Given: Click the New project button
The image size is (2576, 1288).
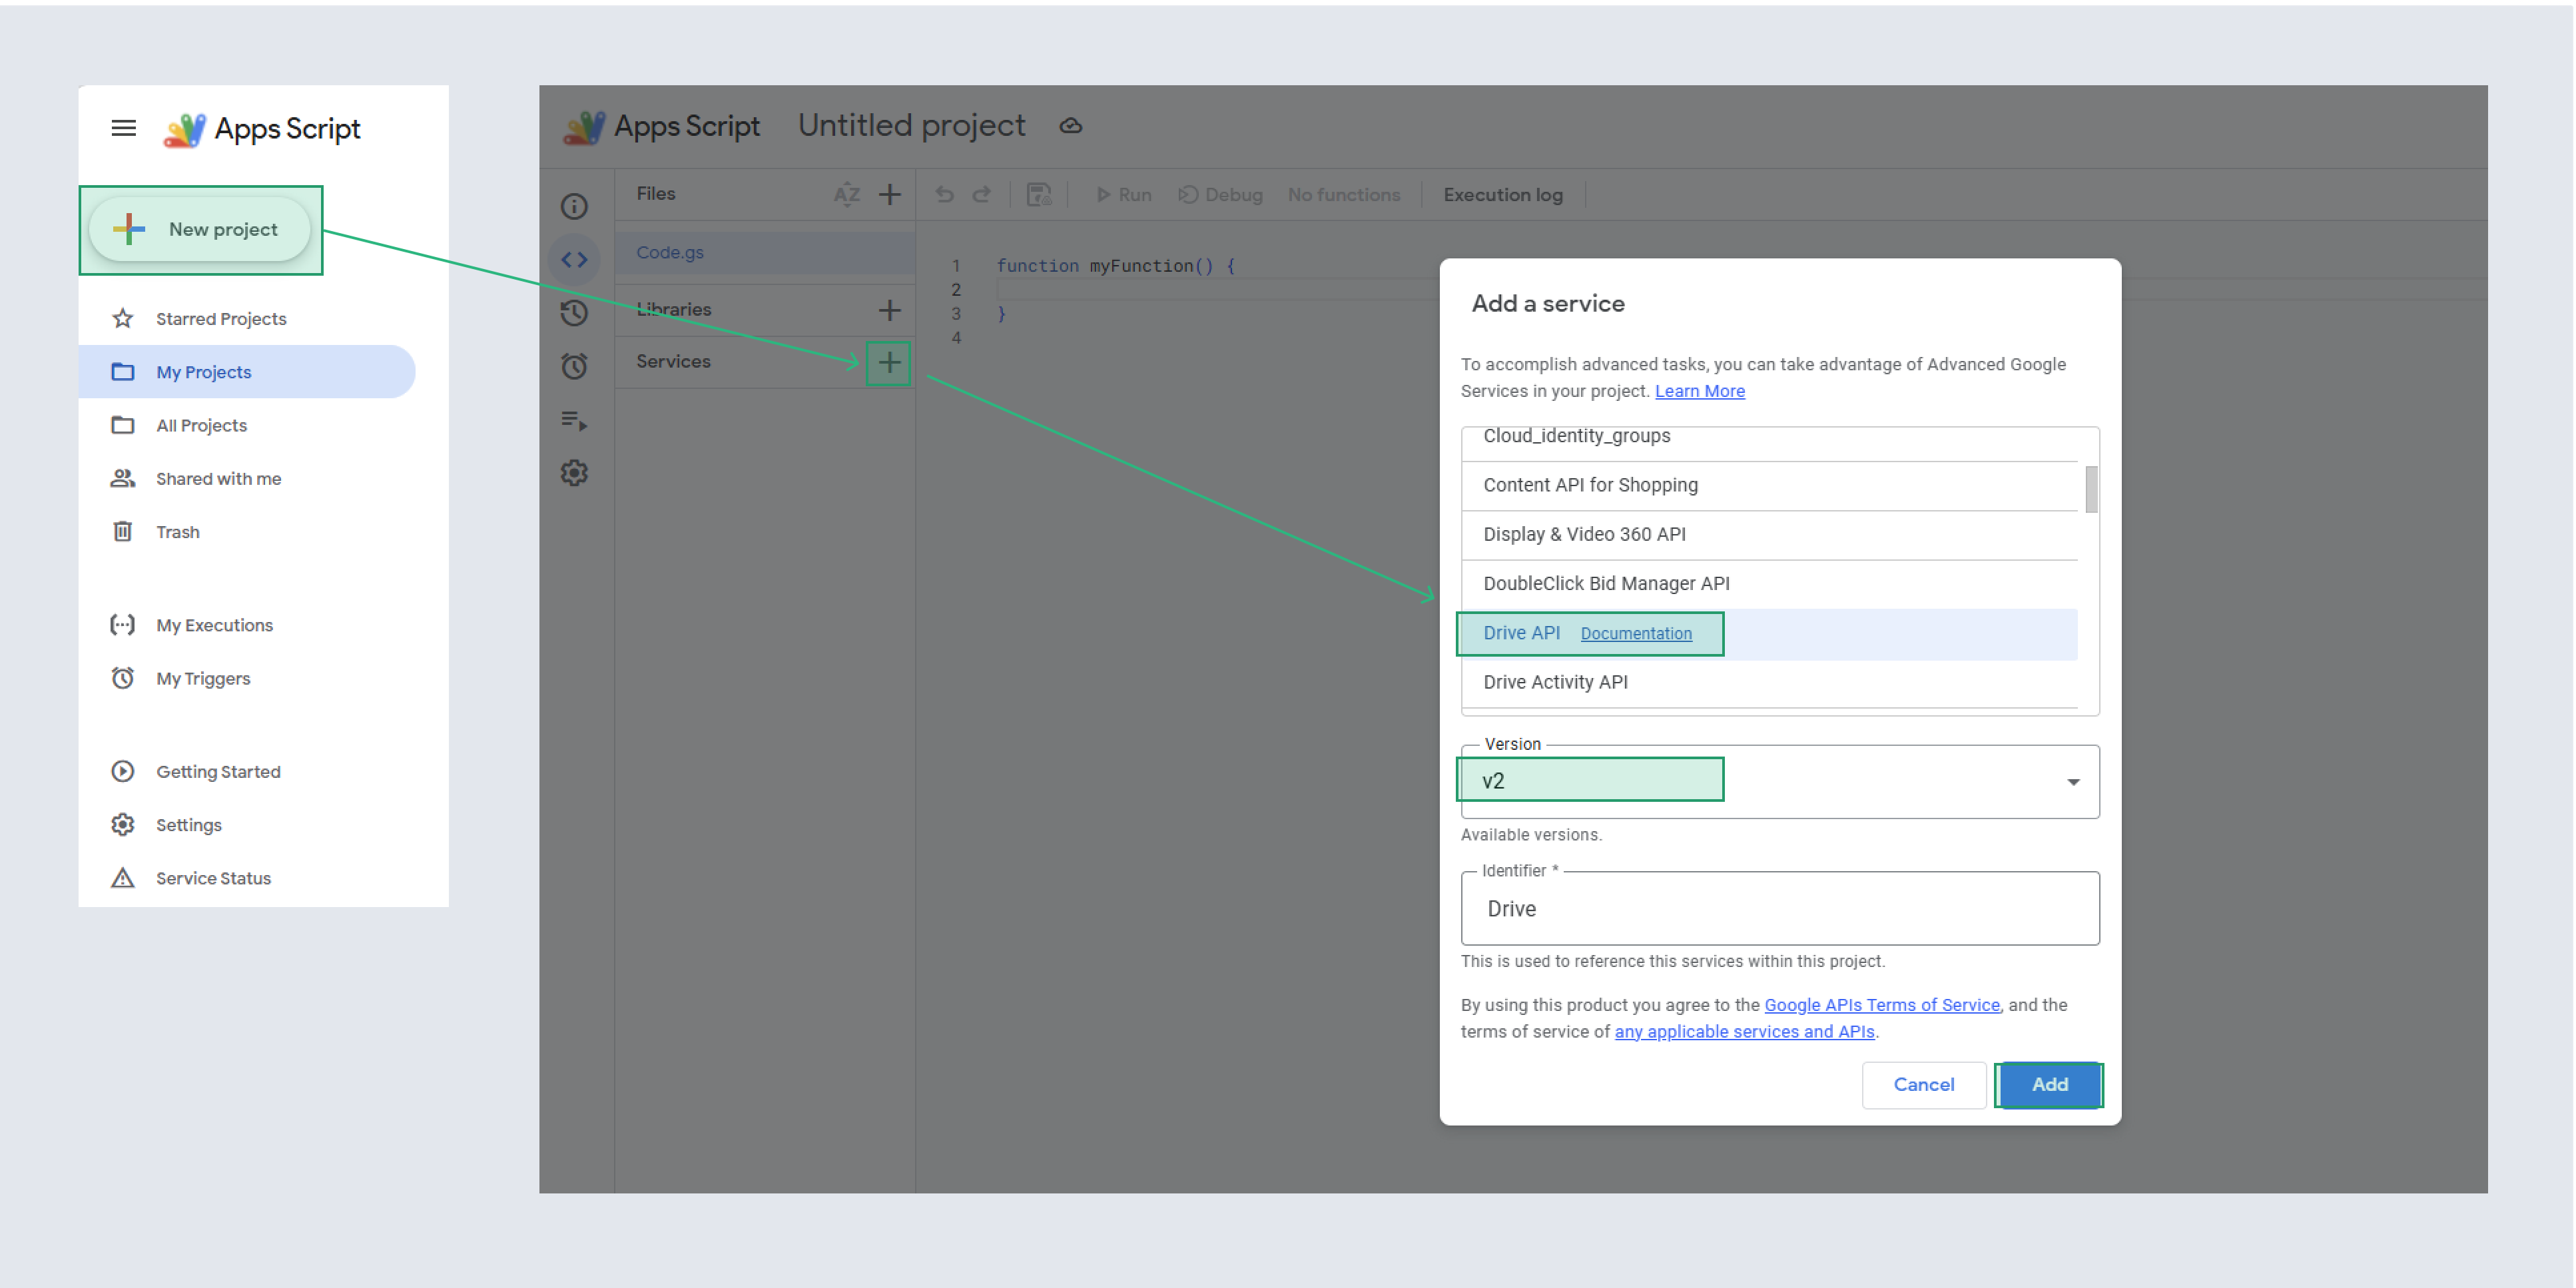Looking at the screenshot, I should point(200,229).
